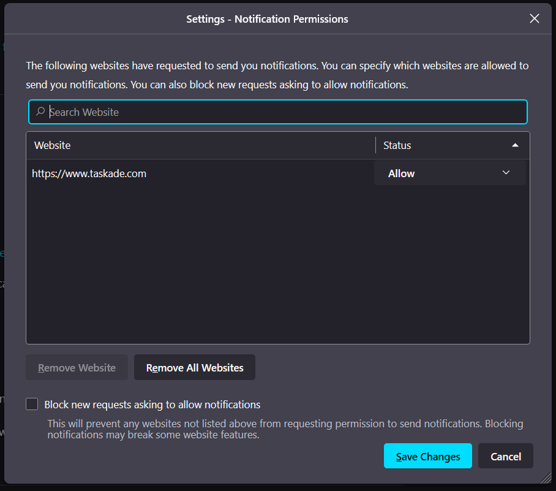The image size is (556, 491).
Task: Click the Search Website input field
Action: [282, 112]
